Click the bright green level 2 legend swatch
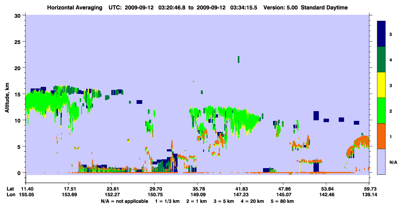 click(x=381, y=111)
